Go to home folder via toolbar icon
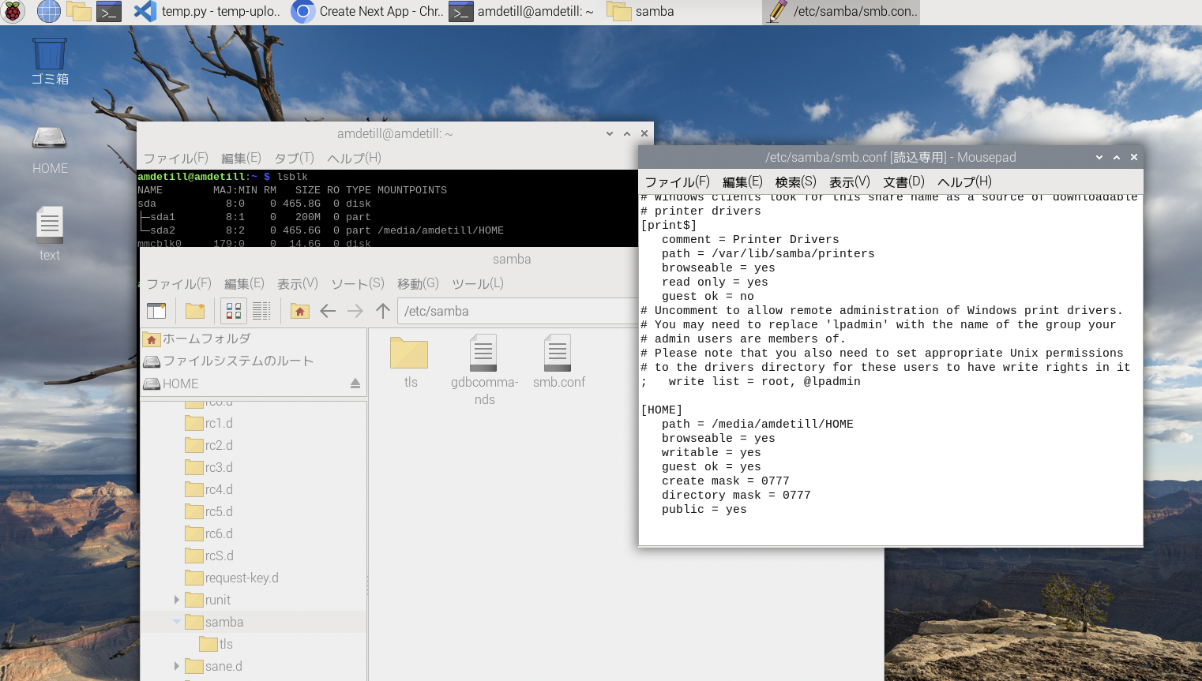 [x=299, y=311]
